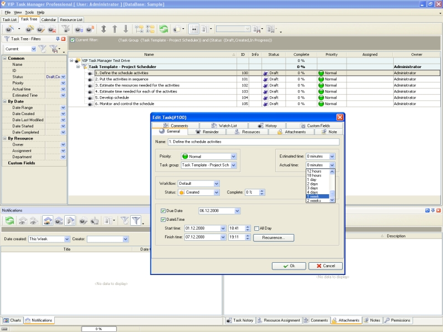Image resolution: width=443 pixels, height=332 pixels.
Task: Click the funnel filter icon in main toolbar
Action: [x=65, y=29]
